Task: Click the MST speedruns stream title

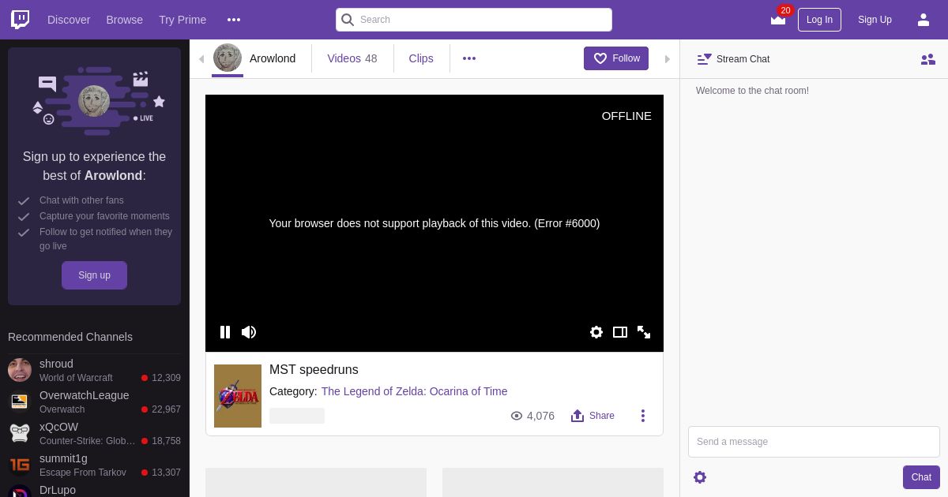Action: (x=314, y=370)
